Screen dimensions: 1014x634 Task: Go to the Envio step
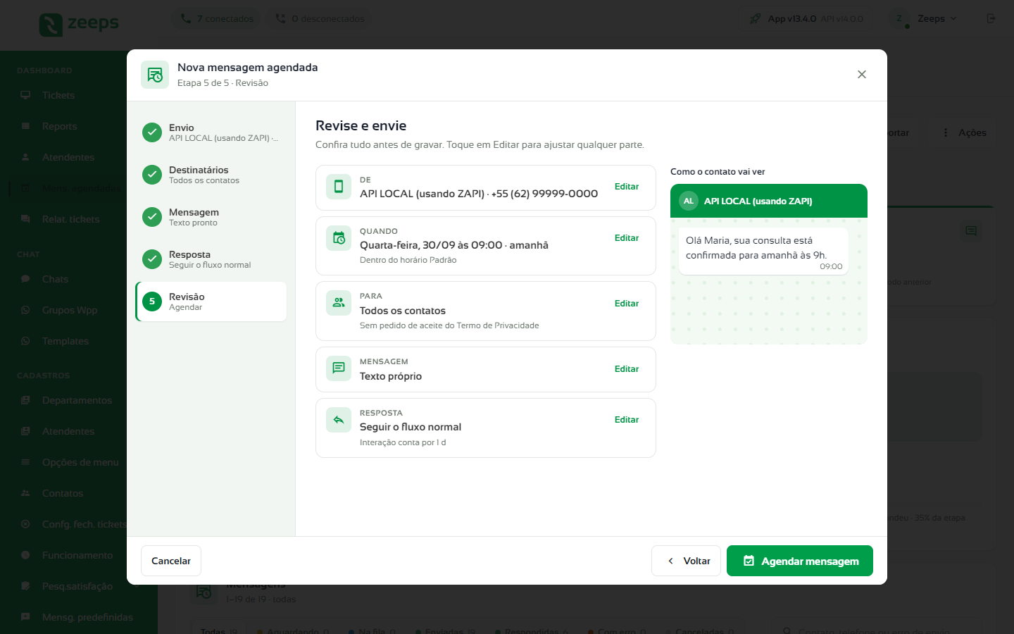[211, 132]
